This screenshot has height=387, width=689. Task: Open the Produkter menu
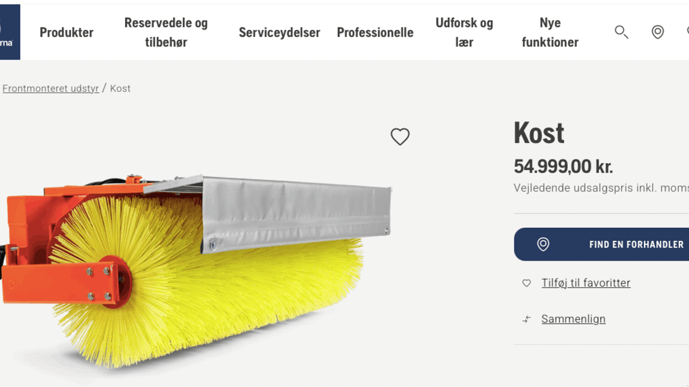(66, 32)
